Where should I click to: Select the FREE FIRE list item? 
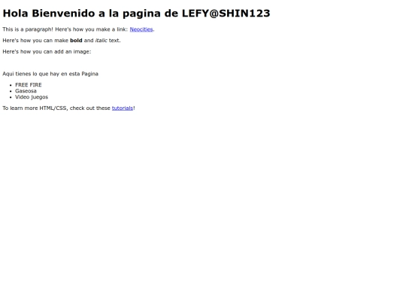tap(29, 85)
